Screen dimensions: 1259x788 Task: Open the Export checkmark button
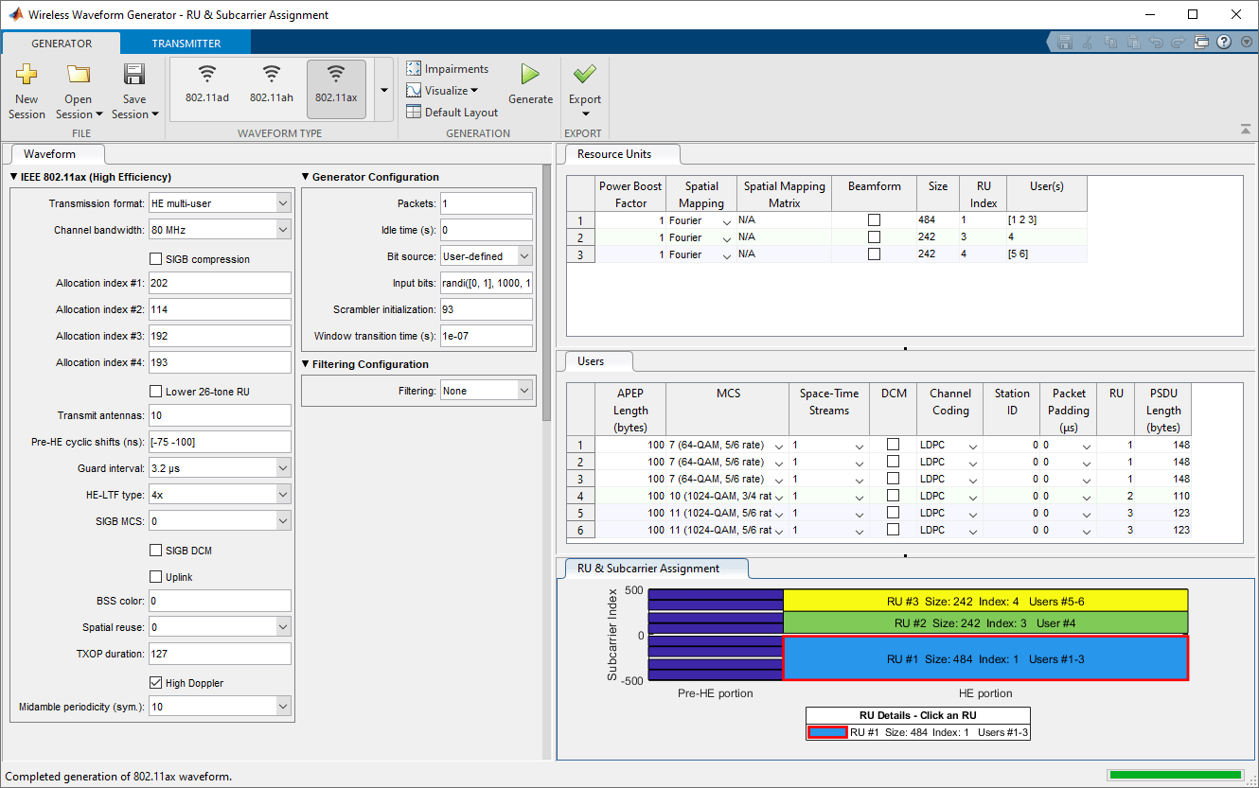coord(584,76)
